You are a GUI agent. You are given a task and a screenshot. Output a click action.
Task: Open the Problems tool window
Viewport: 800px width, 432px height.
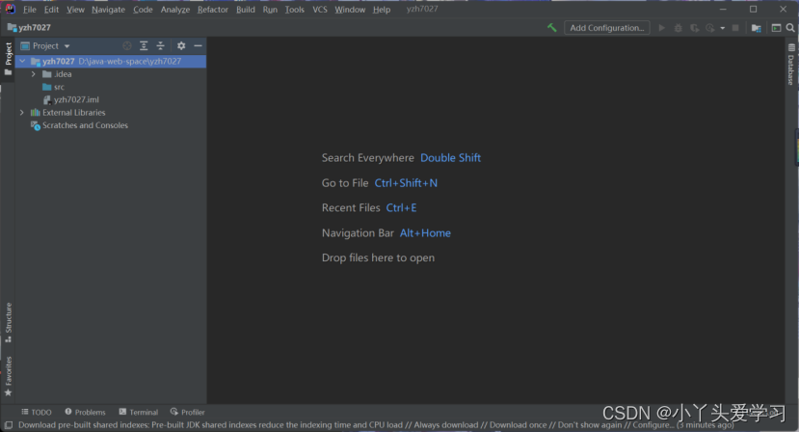coord(85,412)
